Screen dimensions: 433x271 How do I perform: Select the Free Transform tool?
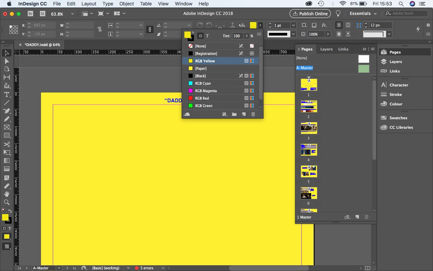(x=6, y=152)
